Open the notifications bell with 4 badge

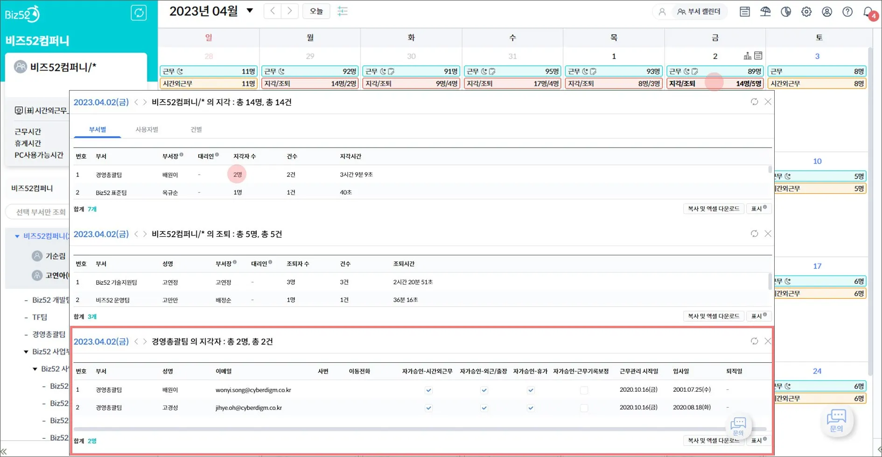coord(869,12)
